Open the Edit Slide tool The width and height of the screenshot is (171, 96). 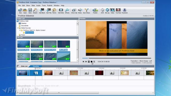(x=61, y=11)
